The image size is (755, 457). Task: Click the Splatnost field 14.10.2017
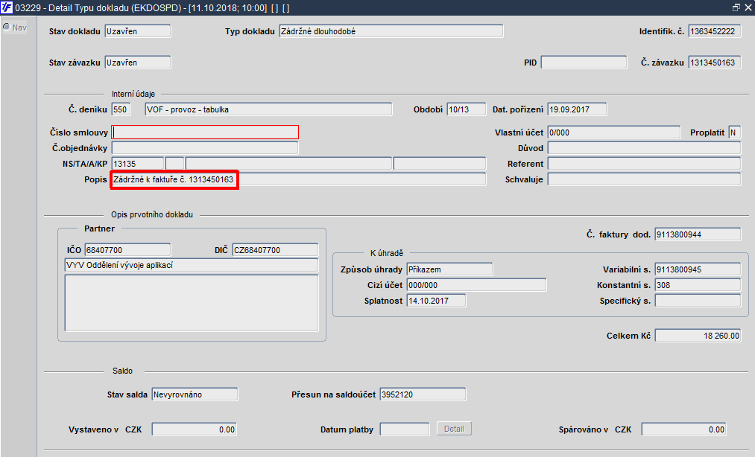(436, 301)
